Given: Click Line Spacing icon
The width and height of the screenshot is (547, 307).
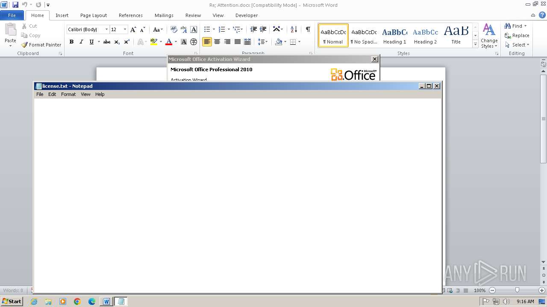Looking at the screenshot, I should point(261,42).
